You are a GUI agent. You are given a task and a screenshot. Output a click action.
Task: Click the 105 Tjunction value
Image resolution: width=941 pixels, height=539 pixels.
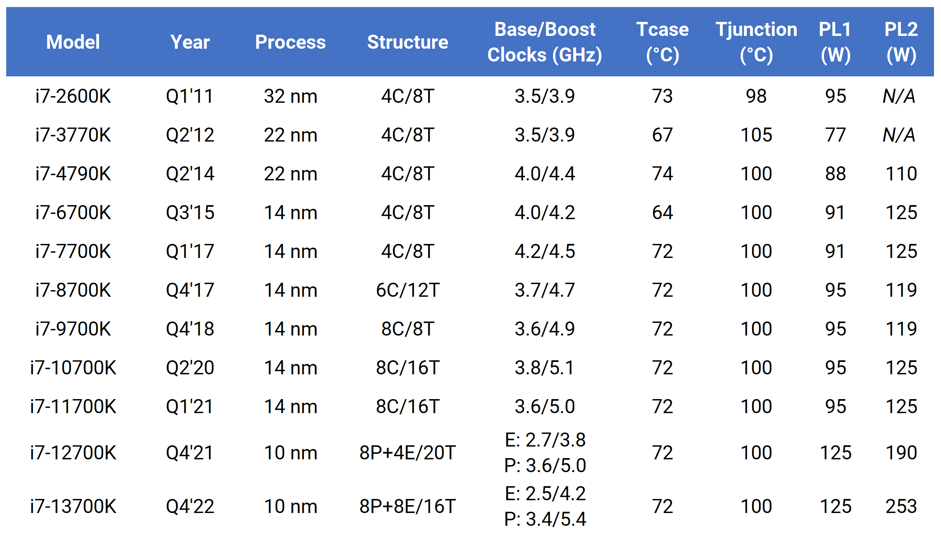pyautogui.click(x=756, y=135)
